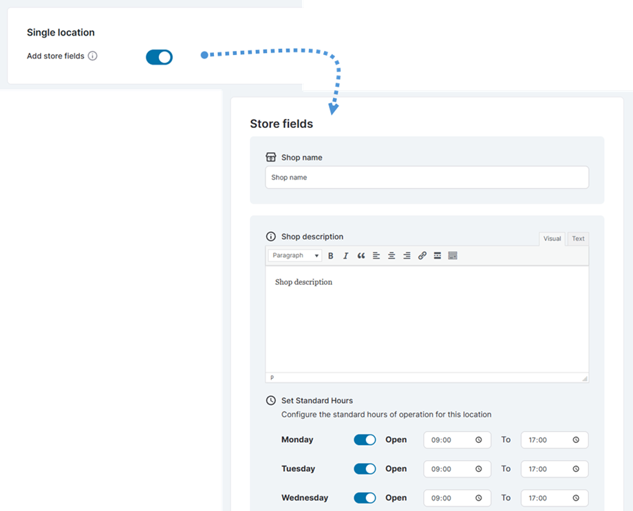This screenshot has height=511, width=633.
Task: Insert a blockquote in shop description
Action: coord(361,256)
